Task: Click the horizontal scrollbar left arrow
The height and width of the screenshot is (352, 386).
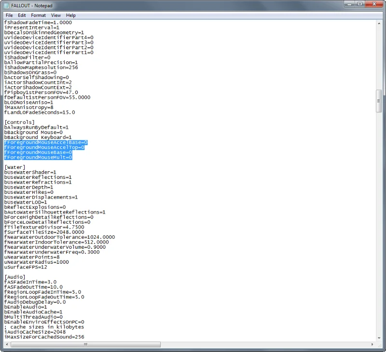Action: [7, 344]
